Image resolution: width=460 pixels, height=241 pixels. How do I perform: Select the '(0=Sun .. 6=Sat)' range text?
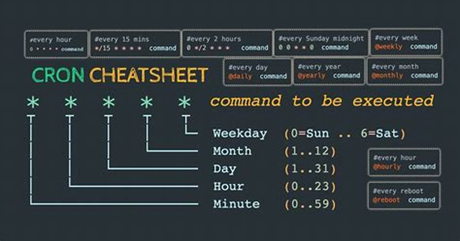coord(345,134)
